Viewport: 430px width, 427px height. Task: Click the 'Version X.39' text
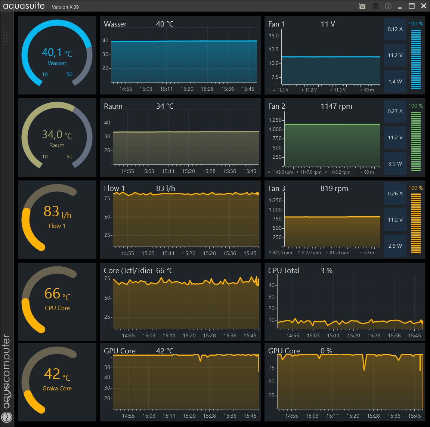coord(65,7)
